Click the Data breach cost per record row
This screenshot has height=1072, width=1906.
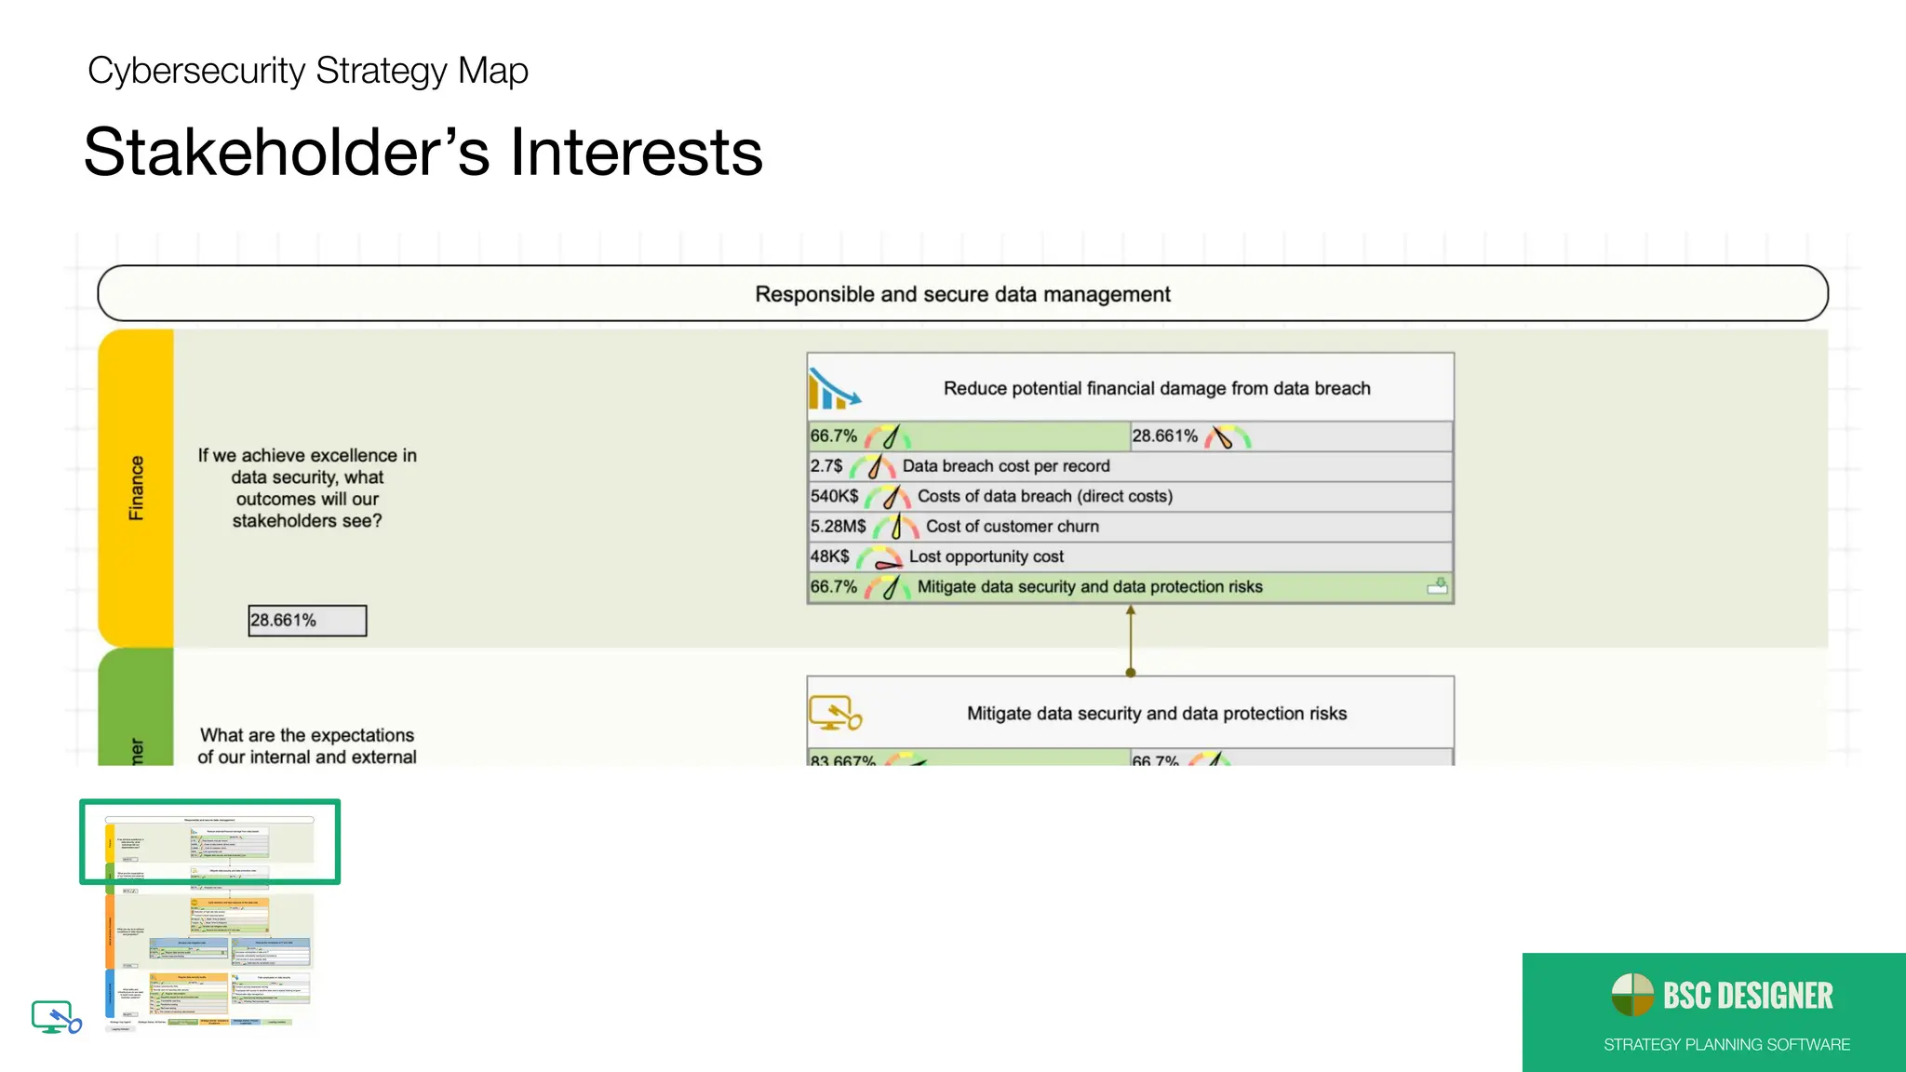(1130, 466)
